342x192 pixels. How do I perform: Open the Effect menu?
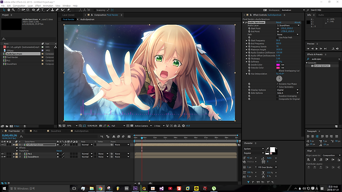(38, 6)
